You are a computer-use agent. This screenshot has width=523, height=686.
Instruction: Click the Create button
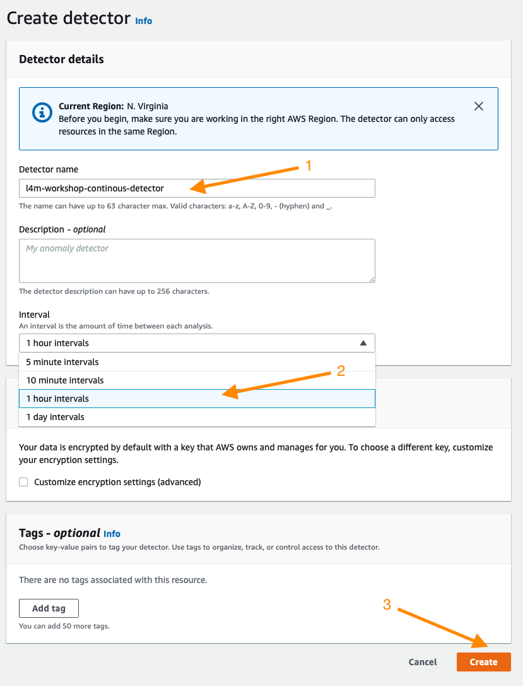(x=484, y=662)
